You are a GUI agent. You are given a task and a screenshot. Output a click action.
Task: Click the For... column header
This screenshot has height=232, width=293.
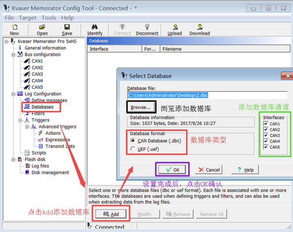coord(151,49)
